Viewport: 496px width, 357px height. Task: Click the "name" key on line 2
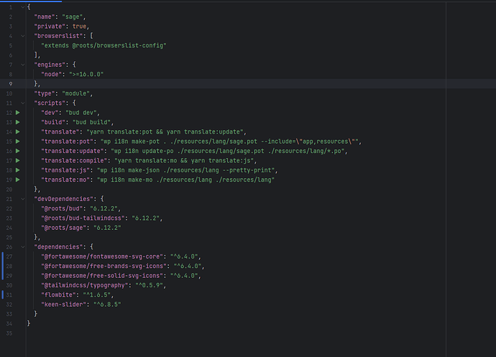pos(45,17)
